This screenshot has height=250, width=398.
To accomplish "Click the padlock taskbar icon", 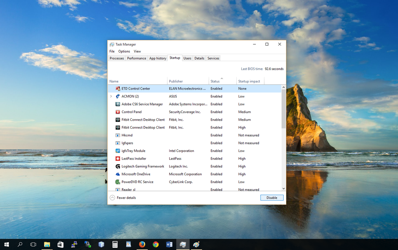I will click(x=87, y=245).
